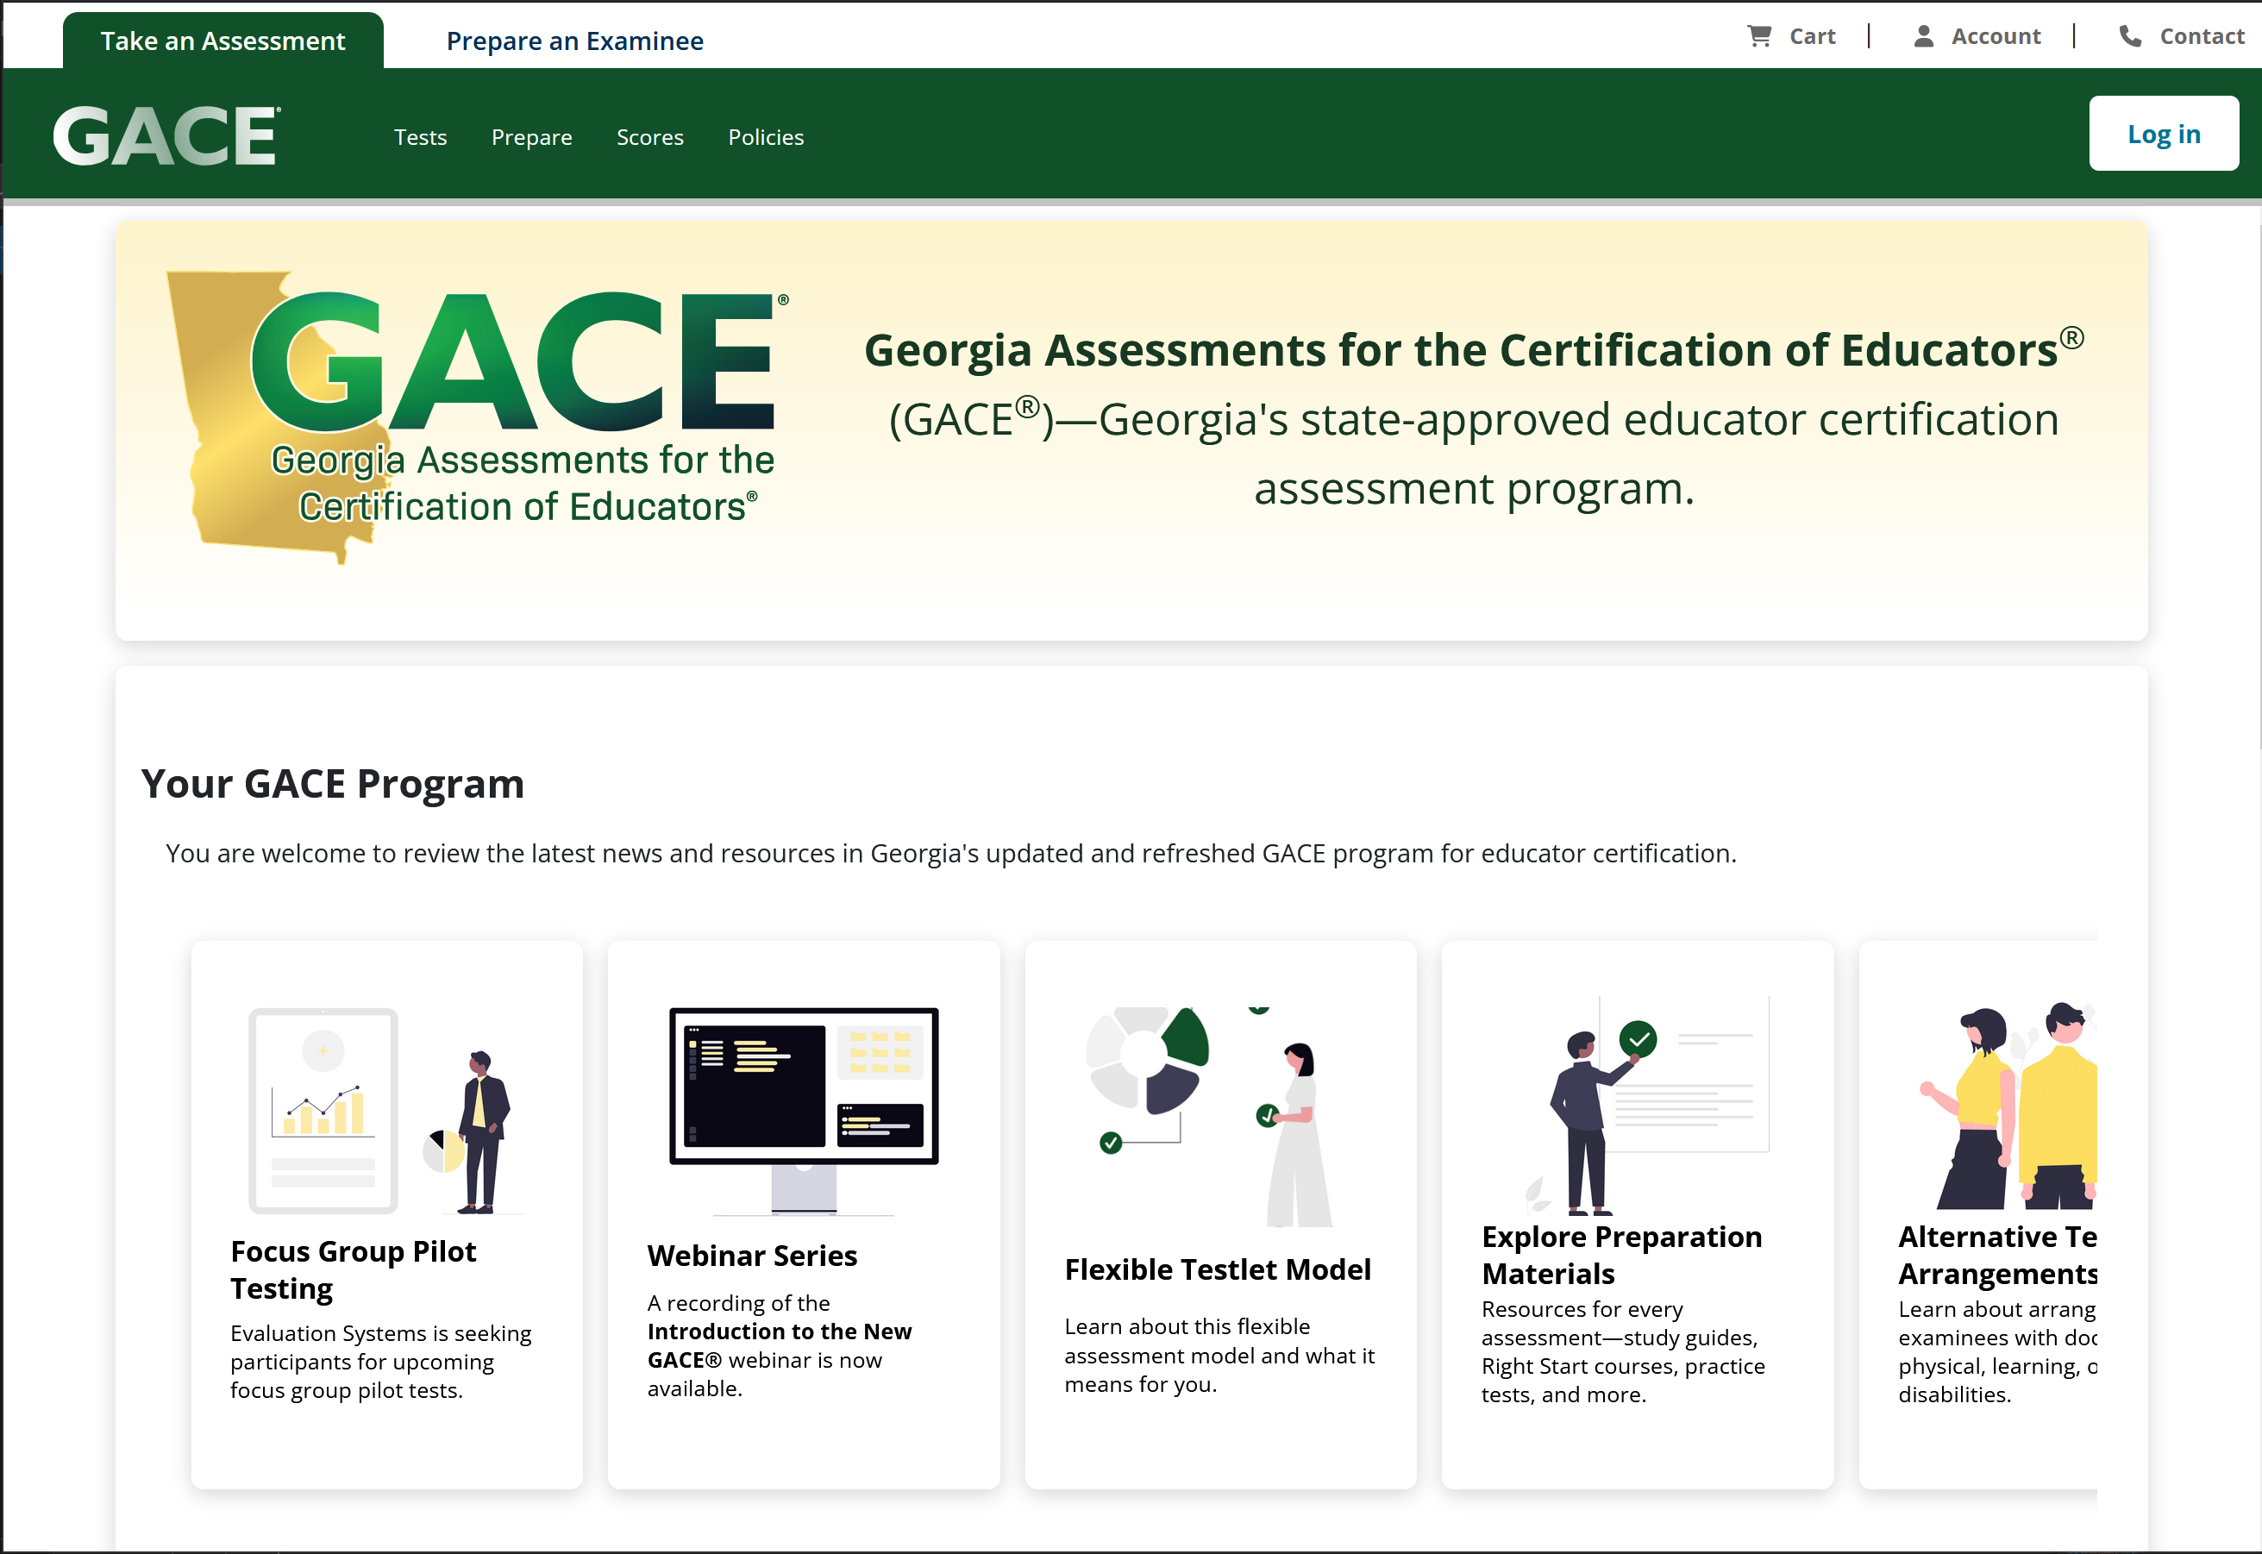Open Alternative Testing Arrangements card title
Image resolution: width=2262 pixels, height=1554 pixels.
(1996, 1254)
